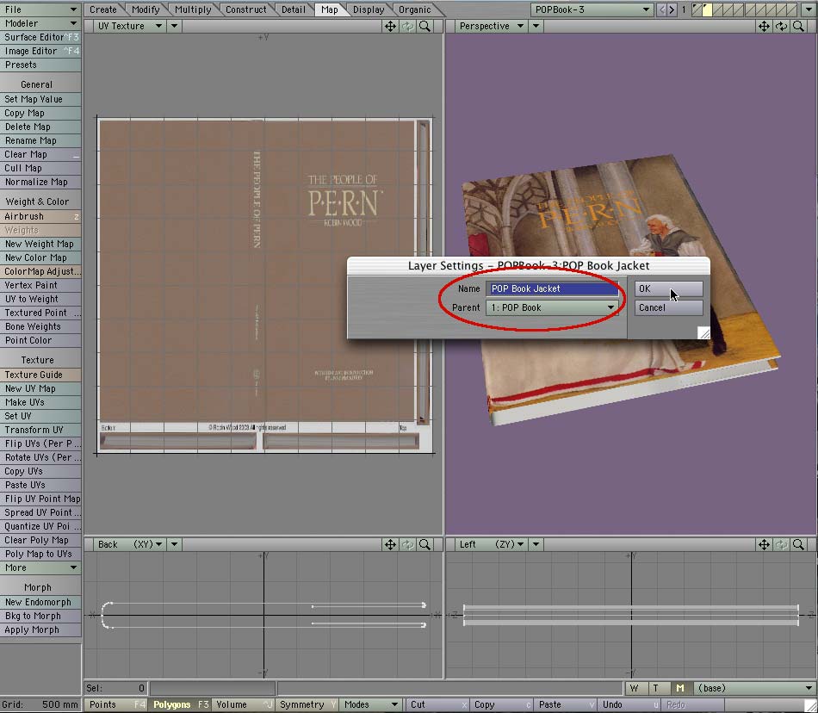Confirm layer settings with OK
The image size is (818, 713).
click(x=668, y=288)
